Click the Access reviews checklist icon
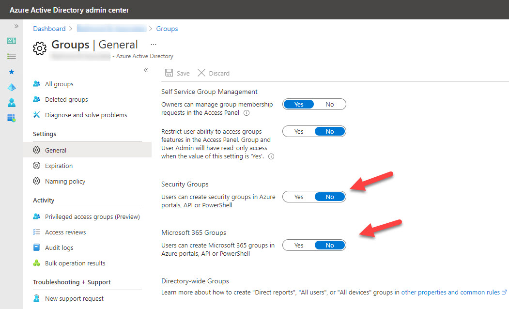Image resolution: width=509 pixels, height=309 pixels. click(37, 232)
